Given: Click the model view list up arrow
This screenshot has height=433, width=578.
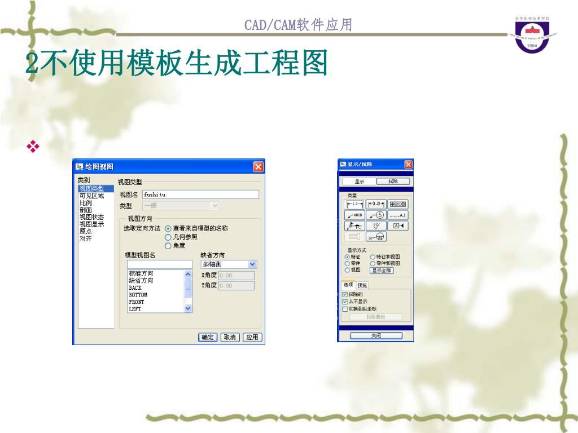Looking at the screenshot, I should [x=188, y=275].
